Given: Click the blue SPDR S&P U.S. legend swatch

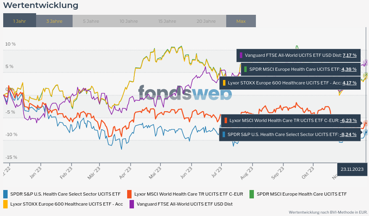Looking at the screenshot, I should 6,194.
